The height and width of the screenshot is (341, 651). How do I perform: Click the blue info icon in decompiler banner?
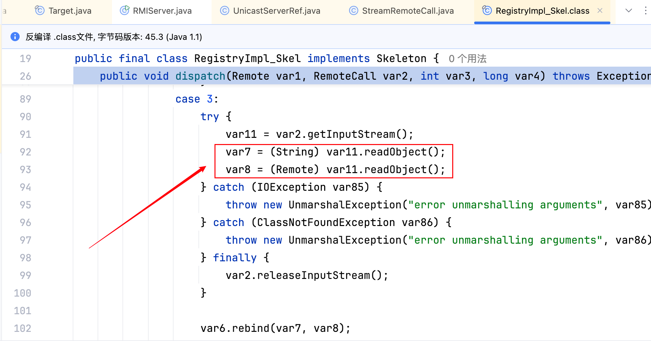(15, 37)
